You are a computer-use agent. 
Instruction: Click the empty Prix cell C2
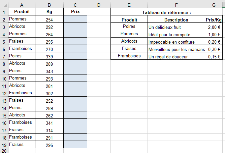[75, 20]
